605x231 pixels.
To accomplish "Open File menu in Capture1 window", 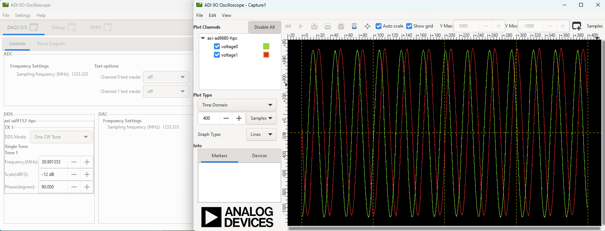I will click(x=200, y=15).
